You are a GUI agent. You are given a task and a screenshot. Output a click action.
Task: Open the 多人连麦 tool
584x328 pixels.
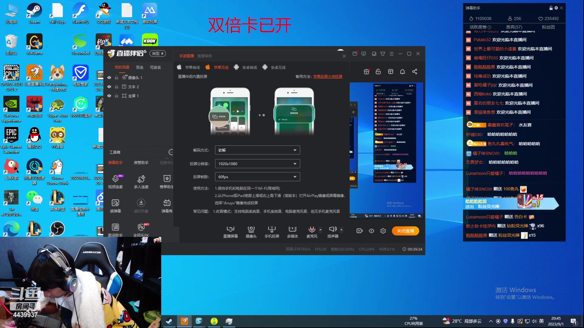coord(141,182)
